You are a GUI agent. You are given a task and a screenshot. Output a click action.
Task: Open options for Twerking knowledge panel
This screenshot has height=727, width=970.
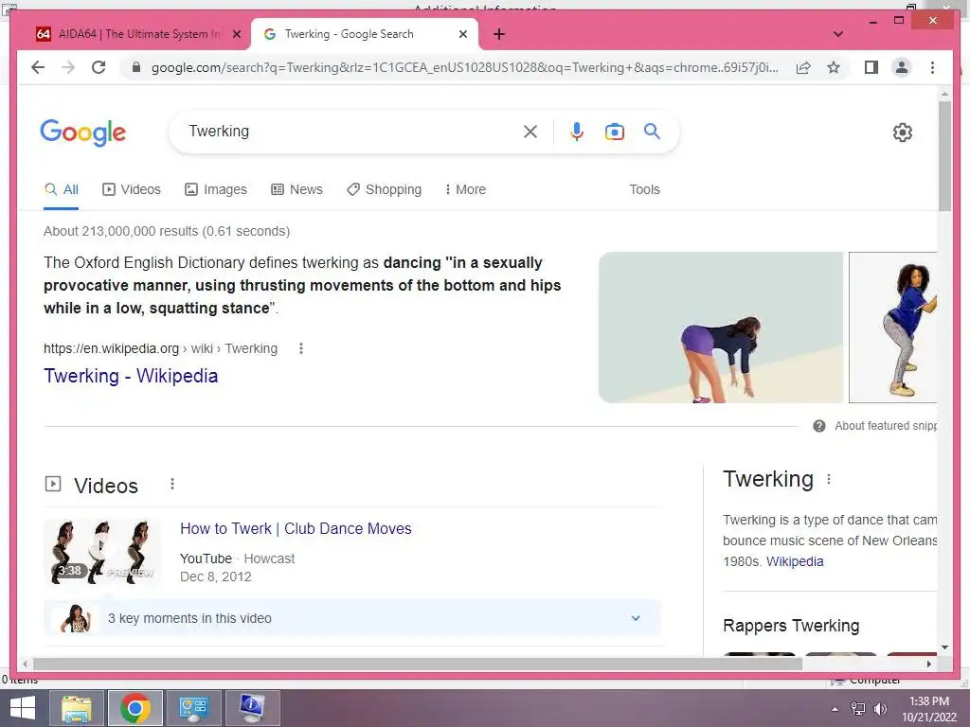[828, 479]
